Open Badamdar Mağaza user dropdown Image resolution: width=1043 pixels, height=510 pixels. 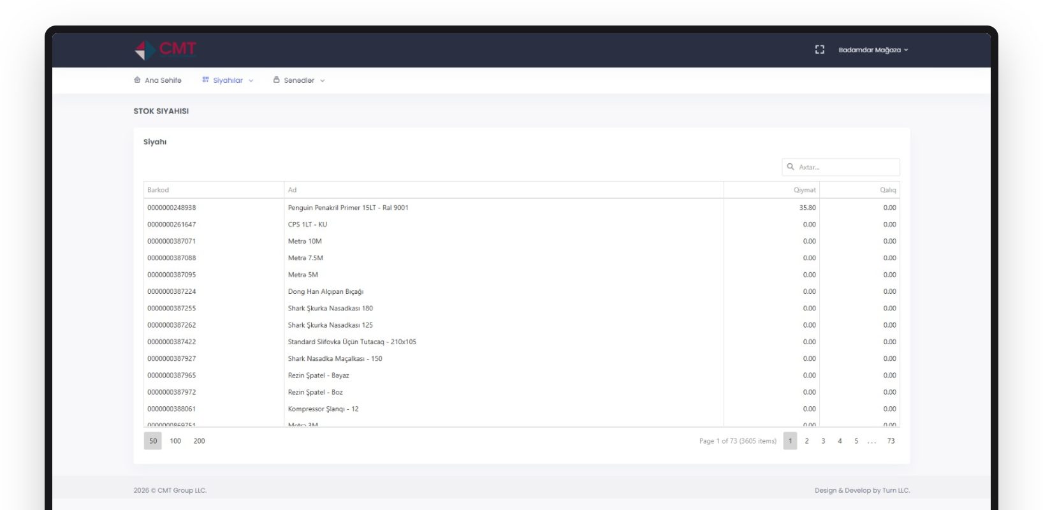point(873,50)
